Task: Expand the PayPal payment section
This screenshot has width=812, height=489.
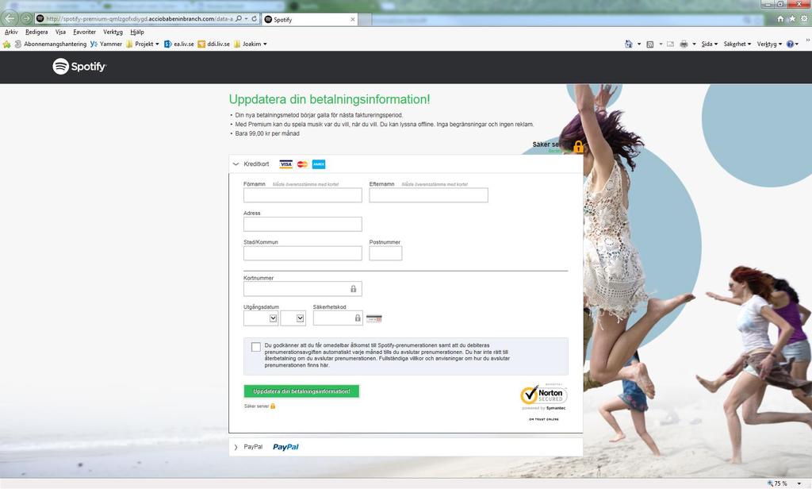Action: (x=236, y=447)
